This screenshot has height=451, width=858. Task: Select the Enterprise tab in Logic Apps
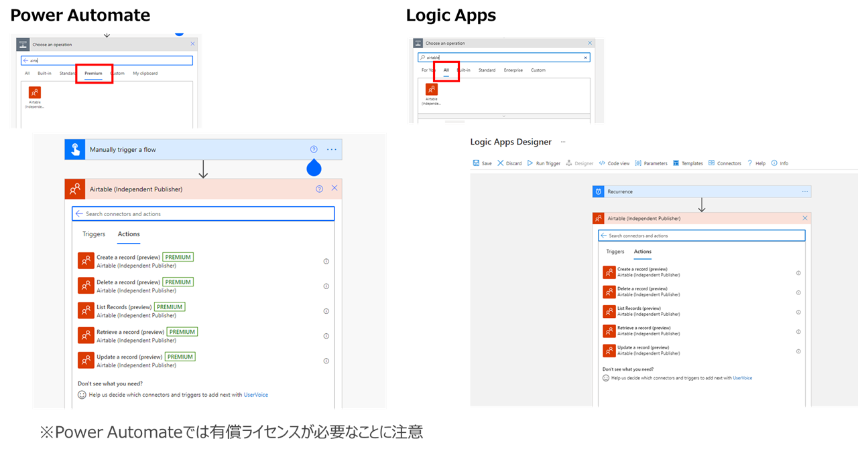(x=513, y=70)
